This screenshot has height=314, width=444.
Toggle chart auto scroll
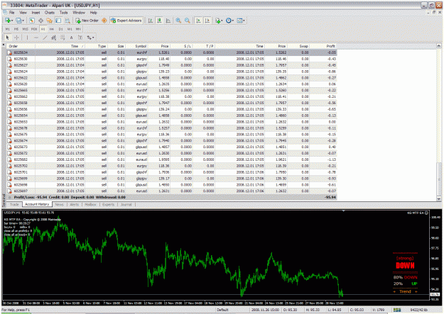click(x=198, y=21)
